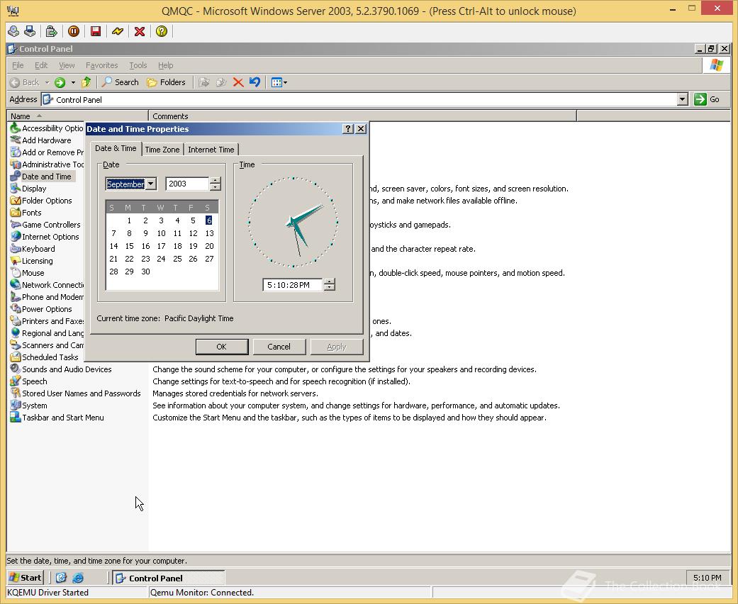This screenshot has height=604, width=738.
Task: Click the dialog's question mark help button
Action: tap(348, 129)
